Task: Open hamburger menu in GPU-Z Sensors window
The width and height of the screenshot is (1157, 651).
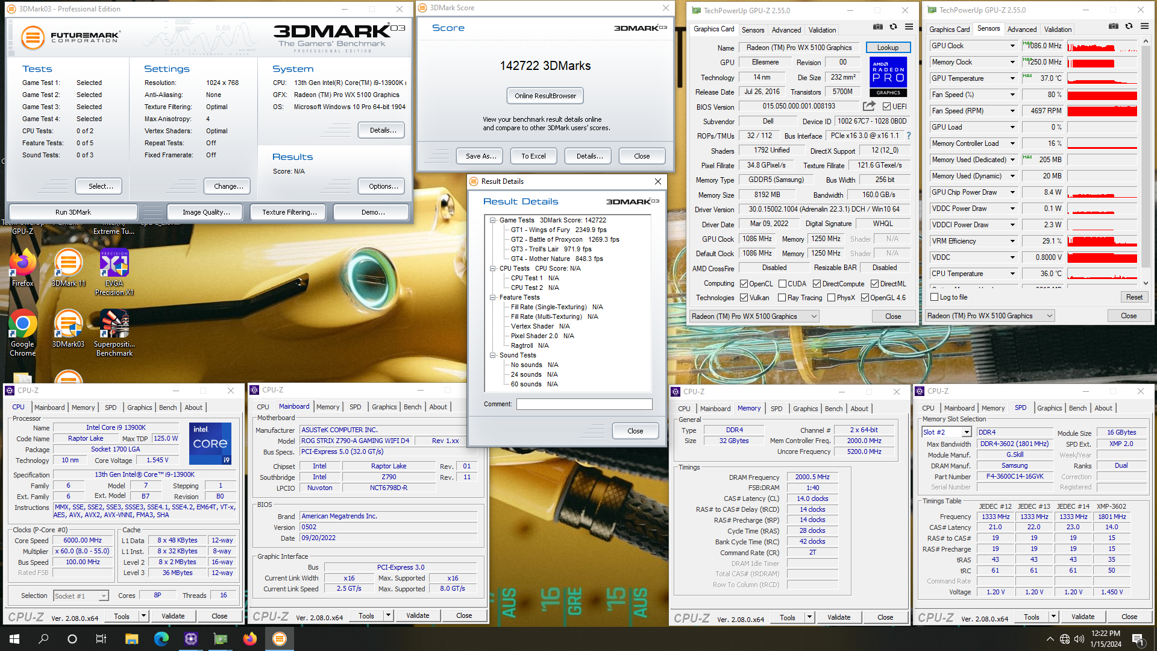Action: click(1144, 27)
